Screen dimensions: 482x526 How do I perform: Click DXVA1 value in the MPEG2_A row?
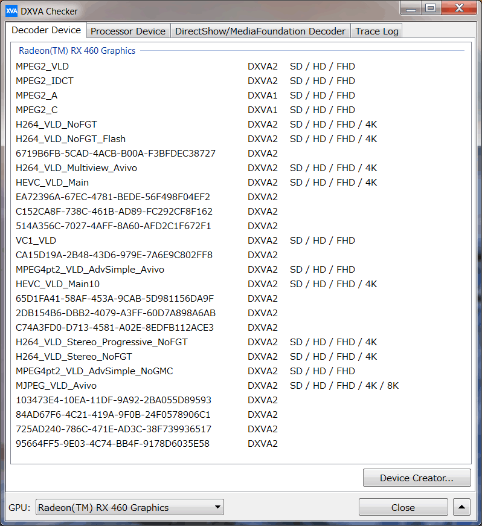click(x=263, y=96)
